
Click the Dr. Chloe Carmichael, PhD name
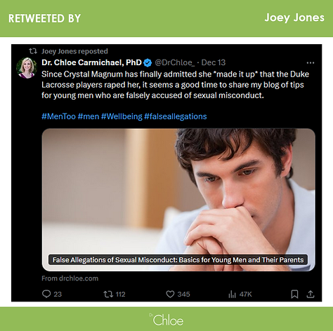91,62
